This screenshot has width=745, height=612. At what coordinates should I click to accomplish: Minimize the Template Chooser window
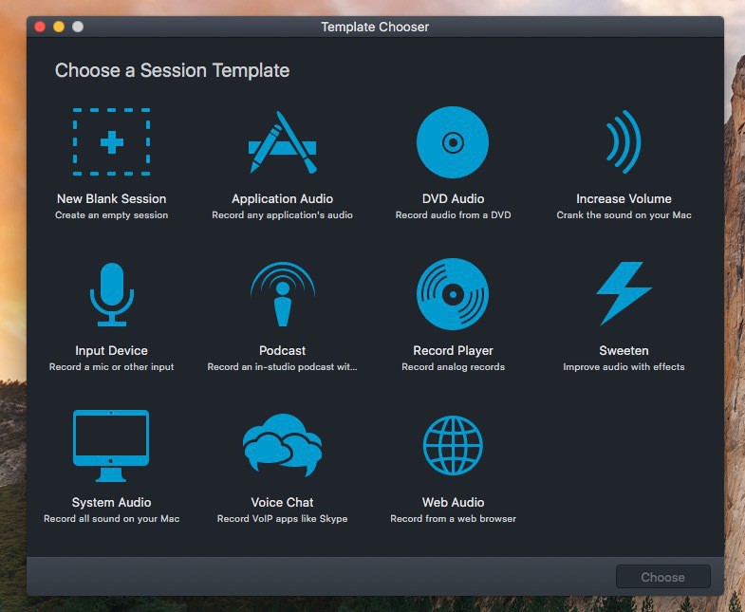coord(59,27)
